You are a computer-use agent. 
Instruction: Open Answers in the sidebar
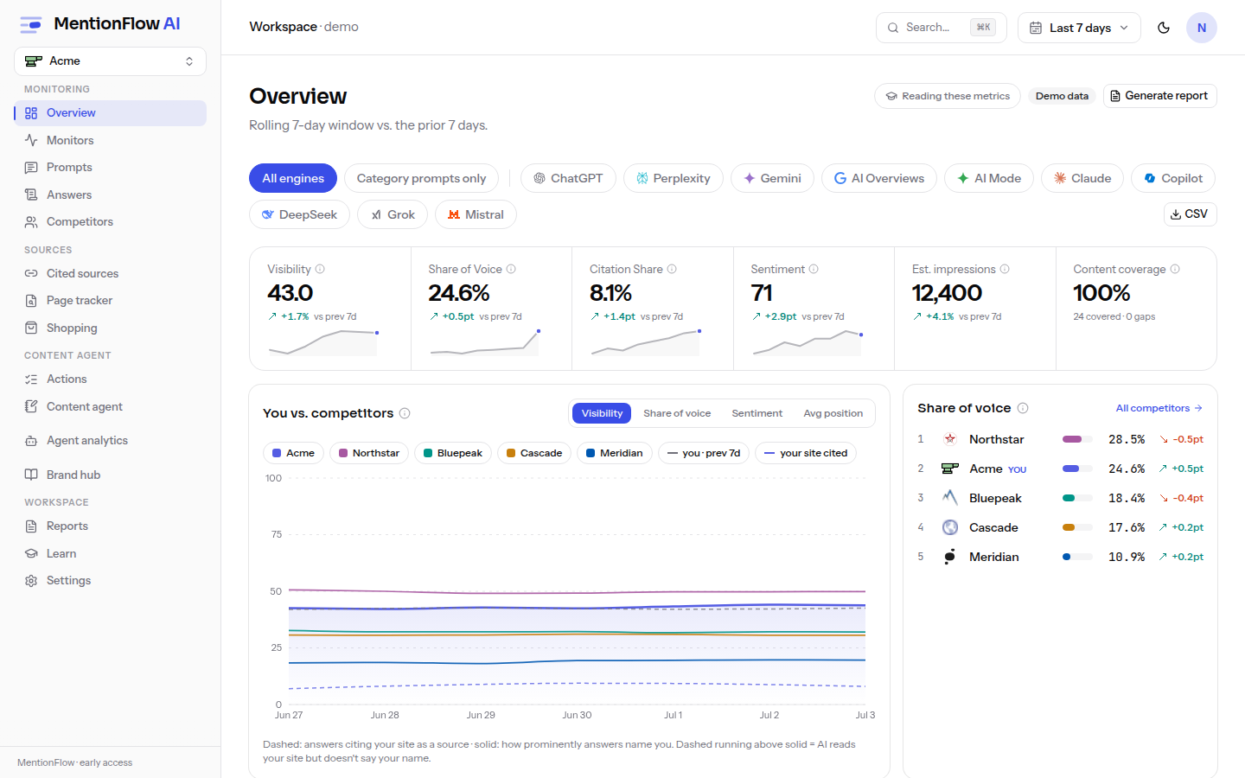110,194
